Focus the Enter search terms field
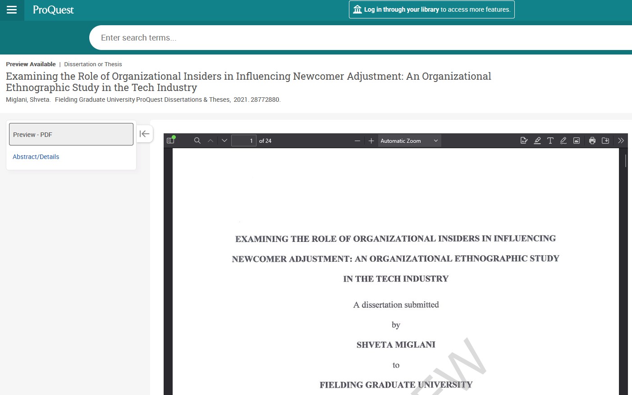 coord(361,38)
